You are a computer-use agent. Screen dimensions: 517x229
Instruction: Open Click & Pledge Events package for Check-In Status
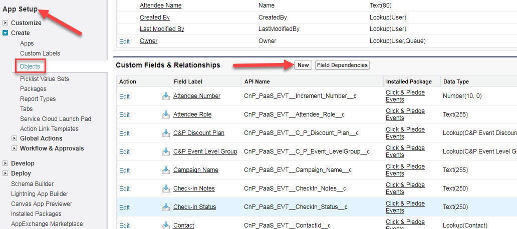click(x=405, y=207)
